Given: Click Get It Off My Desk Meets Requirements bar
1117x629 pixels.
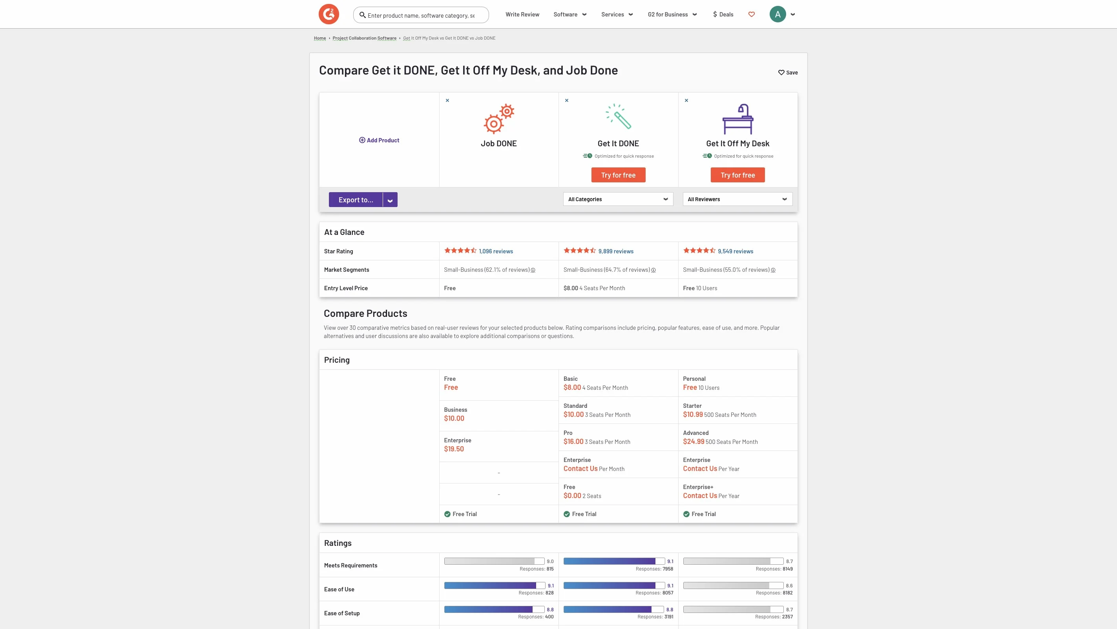Looking at the screenshot, I should click(733, 562).
